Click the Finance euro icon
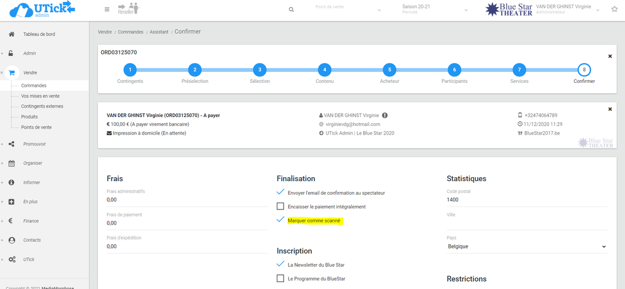 11,221
